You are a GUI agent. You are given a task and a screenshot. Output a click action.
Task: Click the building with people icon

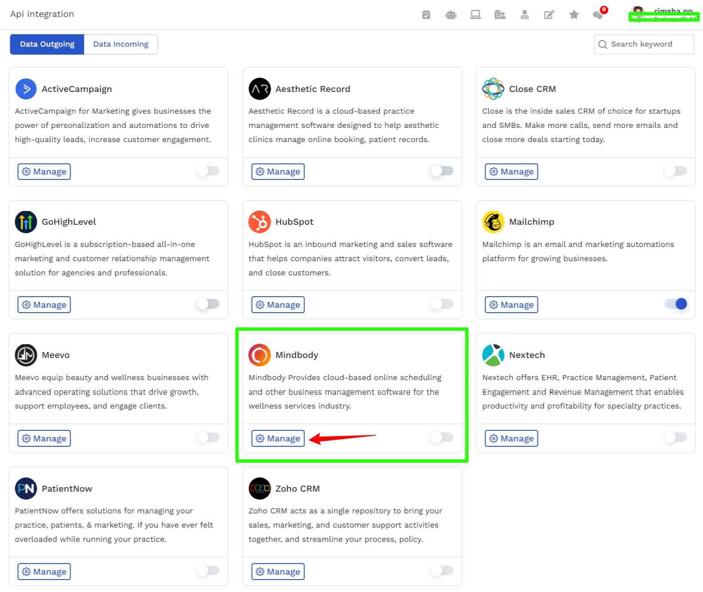point(500,15)
